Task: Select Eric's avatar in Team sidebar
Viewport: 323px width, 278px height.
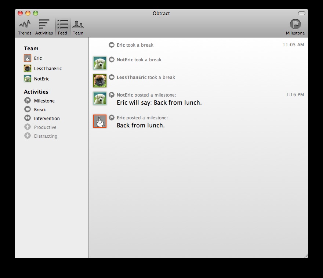Action: tap(28, 58)
